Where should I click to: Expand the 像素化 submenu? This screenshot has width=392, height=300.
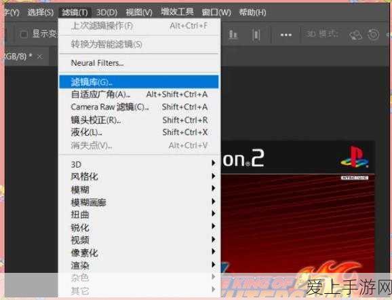point(139,253)
